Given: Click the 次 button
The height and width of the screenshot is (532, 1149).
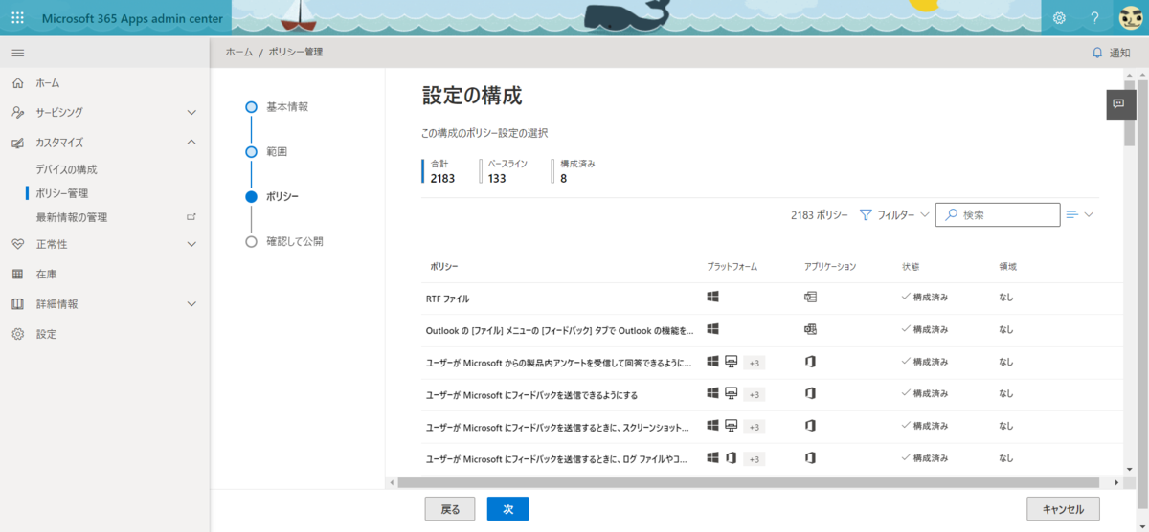Looking at the screenshot, I should tap(507, 509).
